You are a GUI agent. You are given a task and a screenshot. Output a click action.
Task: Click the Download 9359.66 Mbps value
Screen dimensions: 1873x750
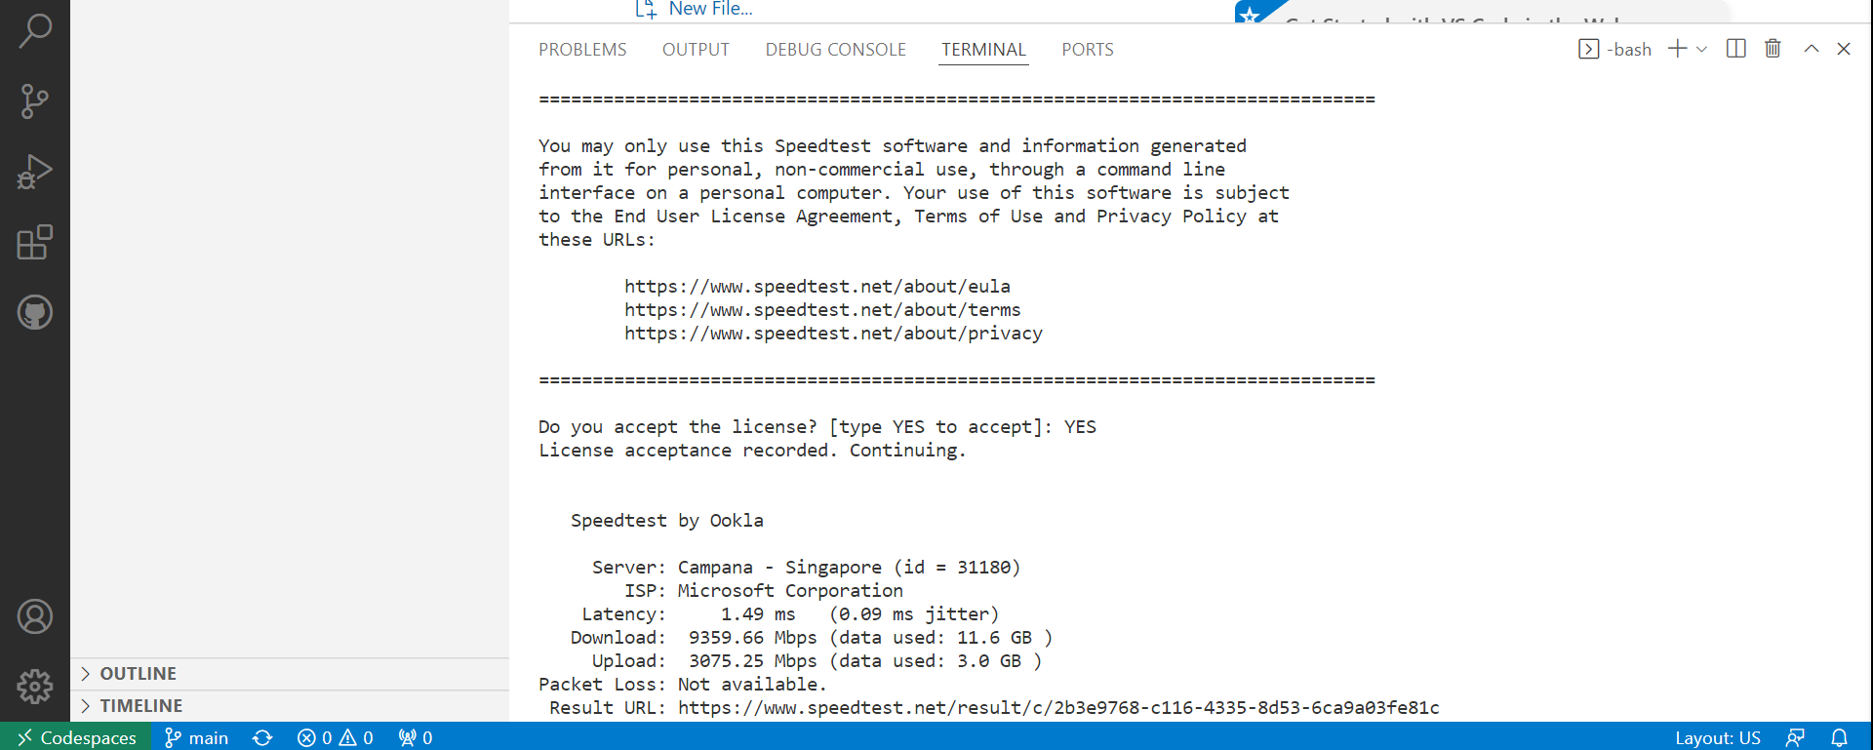tap(752, 638)
